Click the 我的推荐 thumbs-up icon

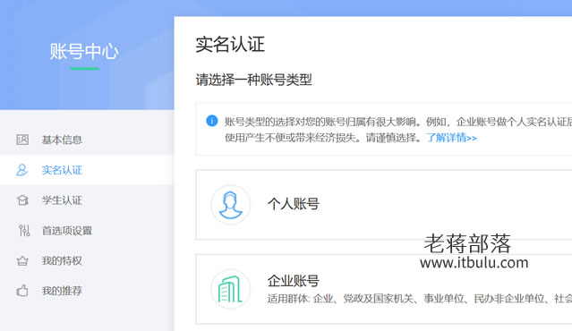(22, 291)
